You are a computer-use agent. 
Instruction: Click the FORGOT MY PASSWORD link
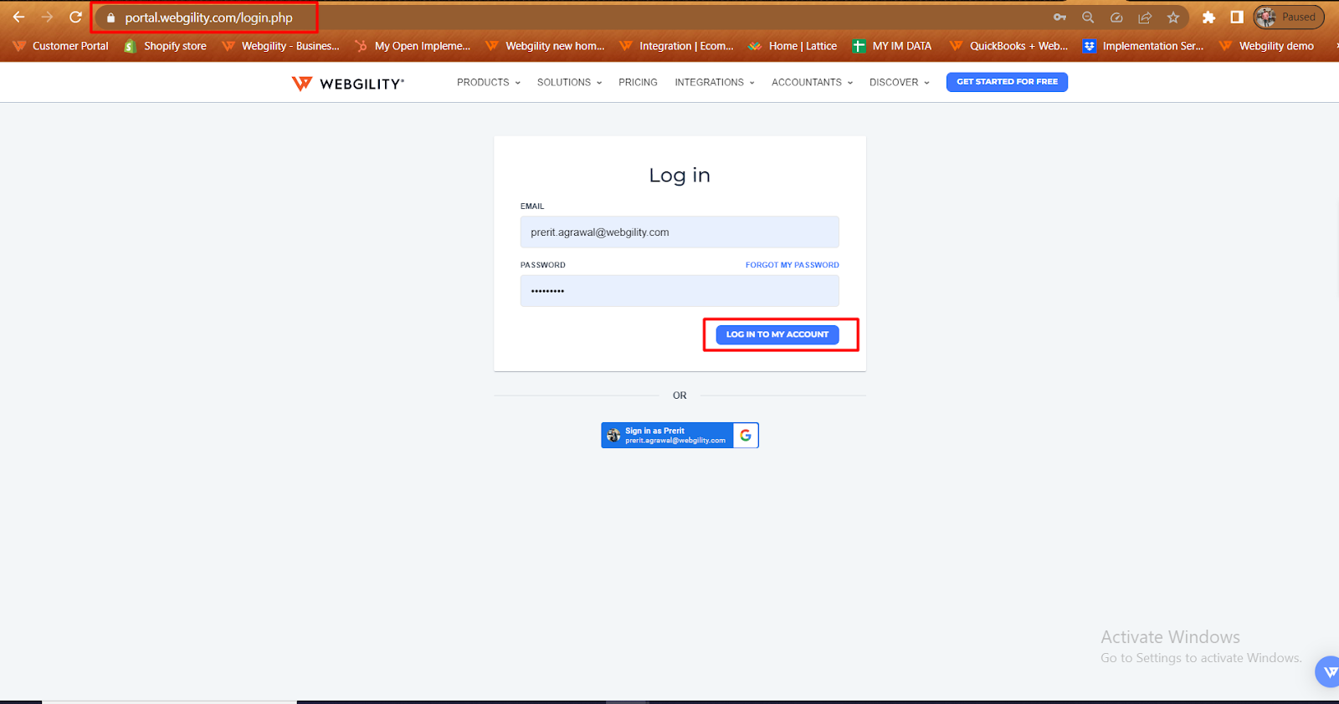(793, 265)
